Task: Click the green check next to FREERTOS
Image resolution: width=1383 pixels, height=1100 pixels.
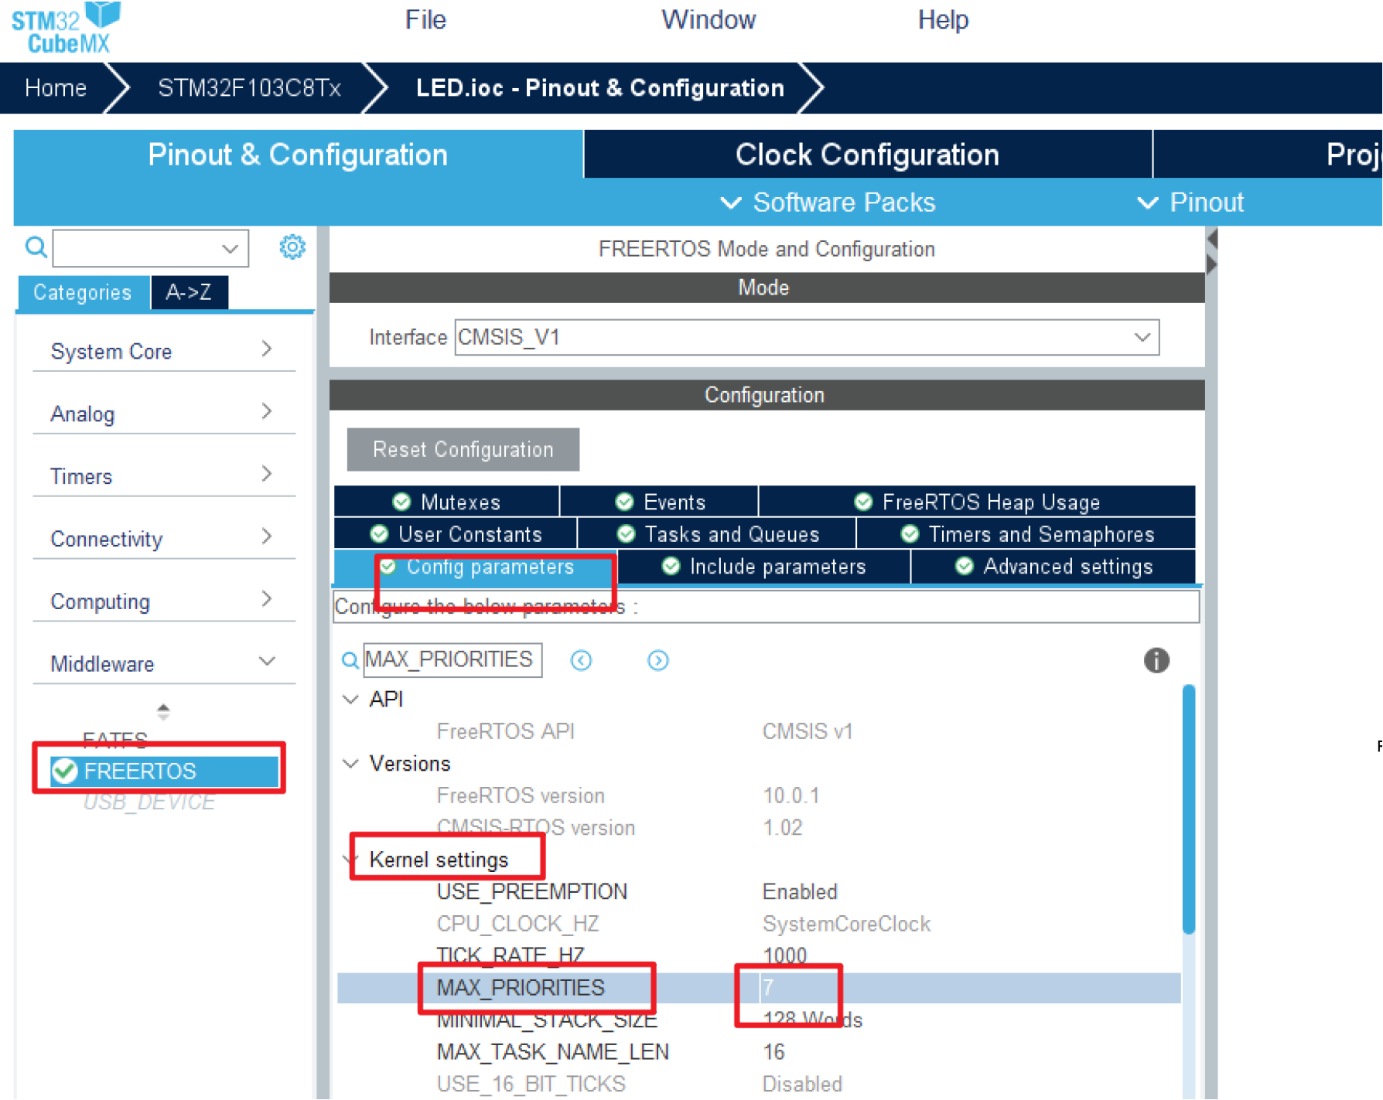Action: pyautogui.click(x=65, y=771)
